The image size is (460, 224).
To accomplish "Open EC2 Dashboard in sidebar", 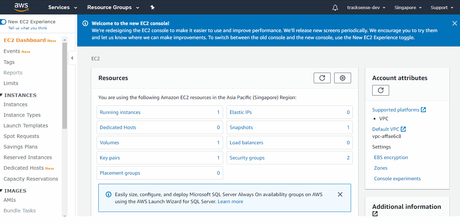I will click(25, 40).
